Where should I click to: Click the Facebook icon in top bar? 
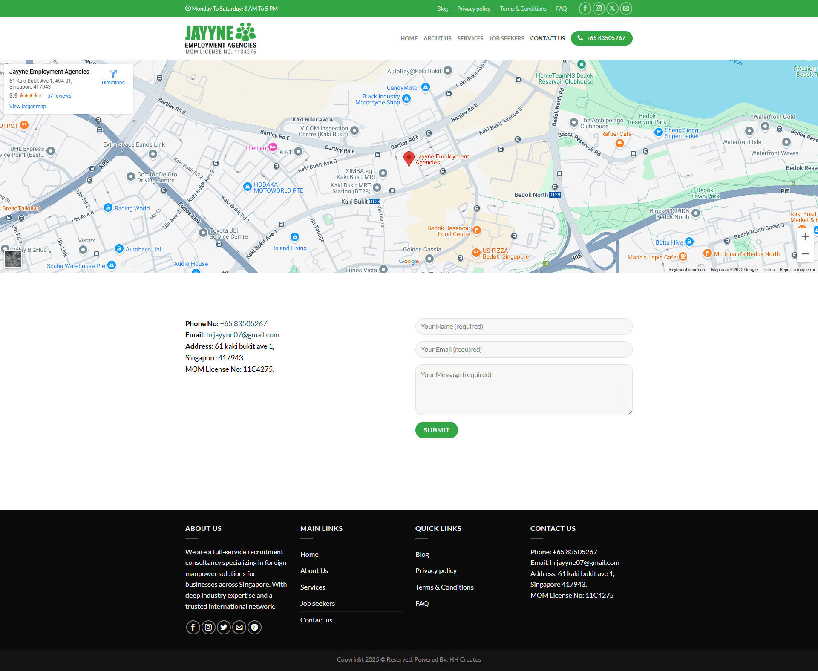pos(585,9)
